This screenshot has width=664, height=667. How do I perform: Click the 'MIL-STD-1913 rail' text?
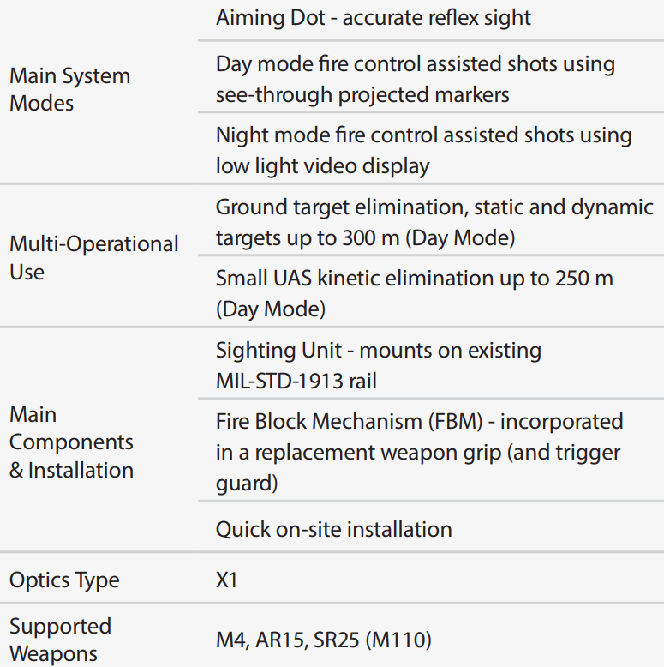coord(296,381)
